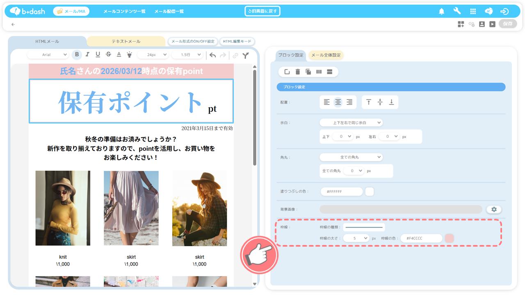Select right horizontal alignment
The height and width of the screenshot is (295, 525).
pyautogui.click(x=349, y=102)
